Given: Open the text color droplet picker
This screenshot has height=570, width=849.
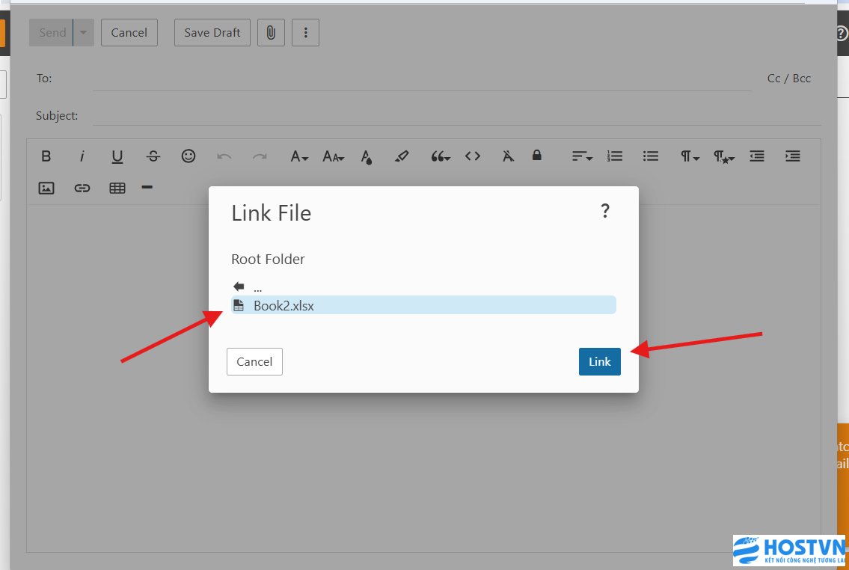Looking at the screenshot, I should [x=367, y=156].
